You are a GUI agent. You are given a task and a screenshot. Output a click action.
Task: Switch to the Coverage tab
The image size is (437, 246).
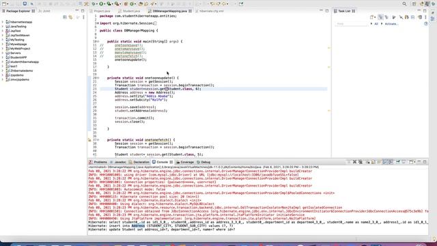tap(185, 162)
